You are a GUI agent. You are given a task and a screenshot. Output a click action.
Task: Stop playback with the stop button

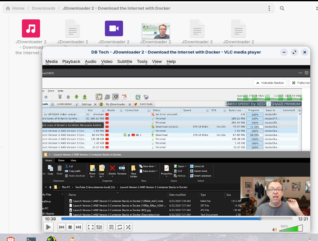tap(70, 227)
